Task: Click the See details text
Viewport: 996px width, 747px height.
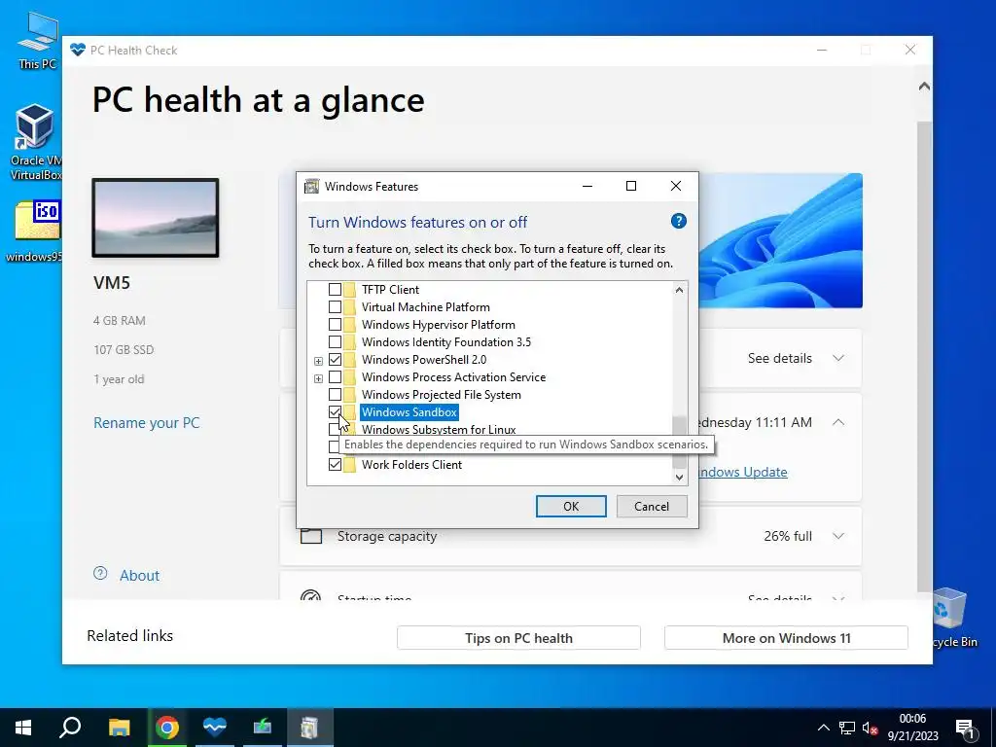Action: [779, 358]
